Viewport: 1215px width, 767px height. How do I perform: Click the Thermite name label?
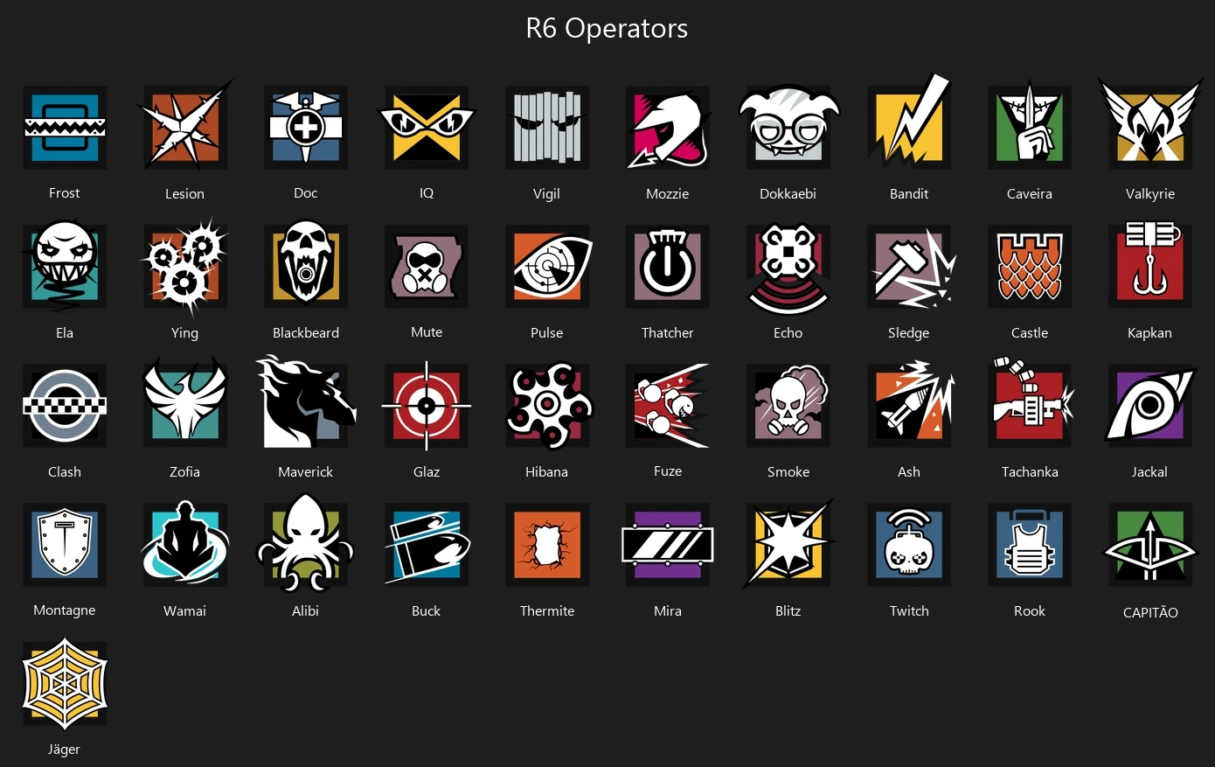(547, 610)
